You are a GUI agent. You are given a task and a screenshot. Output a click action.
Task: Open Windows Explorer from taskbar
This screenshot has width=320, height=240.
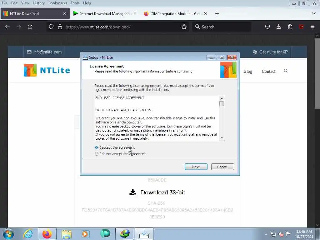click(x=67, y=234)
